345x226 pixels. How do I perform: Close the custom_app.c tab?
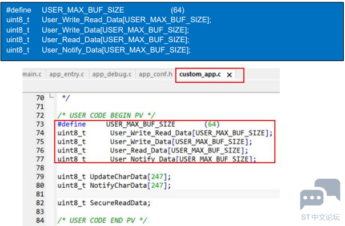(229, 75)
